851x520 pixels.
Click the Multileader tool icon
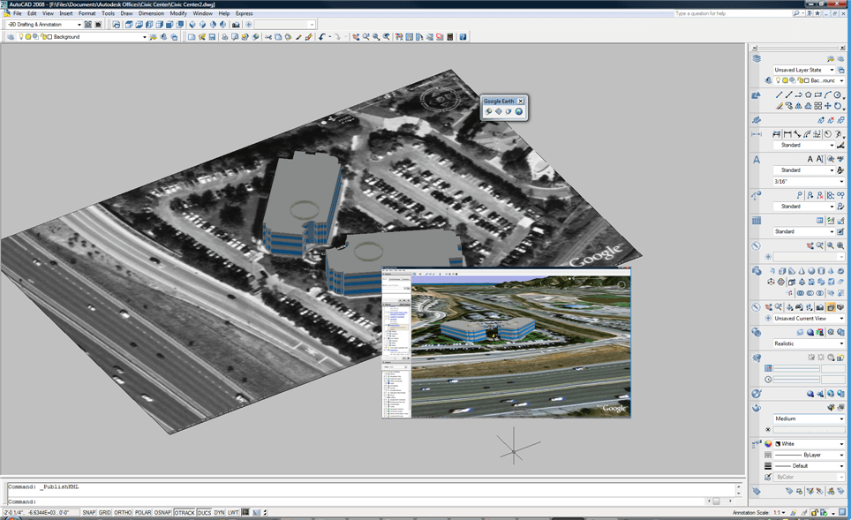pos(800,195)
